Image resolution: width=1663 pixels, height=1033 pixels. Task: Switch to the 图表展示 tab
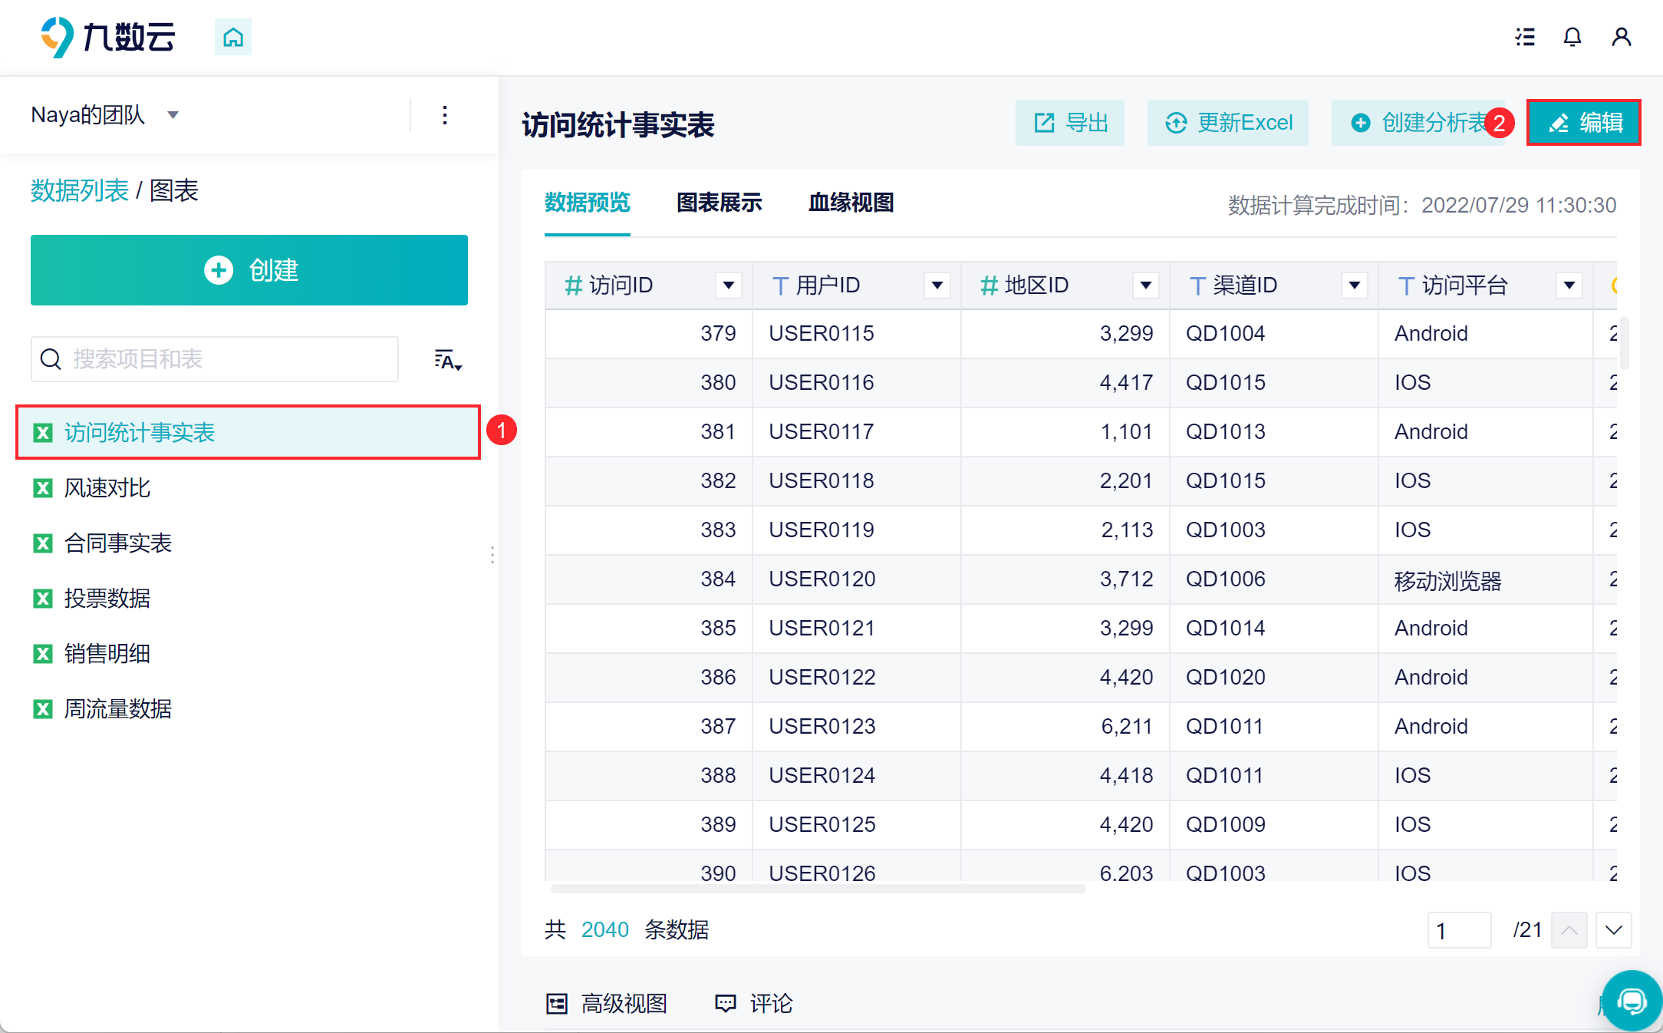point(719,203)
